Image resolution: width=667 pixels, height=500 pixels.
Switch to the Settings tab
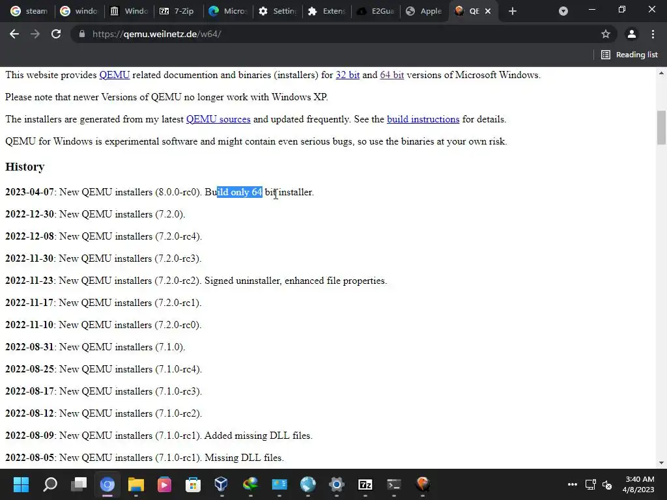[277, 11]
